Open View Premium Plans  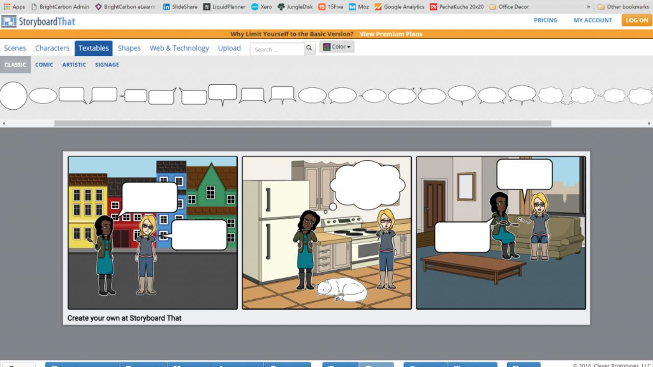pyautogui.click(x=391, y=34)
